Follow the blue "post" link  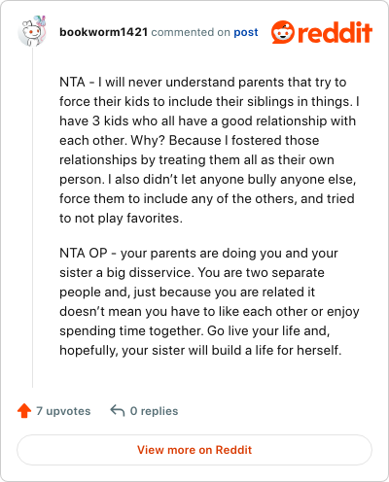point(246,32)
